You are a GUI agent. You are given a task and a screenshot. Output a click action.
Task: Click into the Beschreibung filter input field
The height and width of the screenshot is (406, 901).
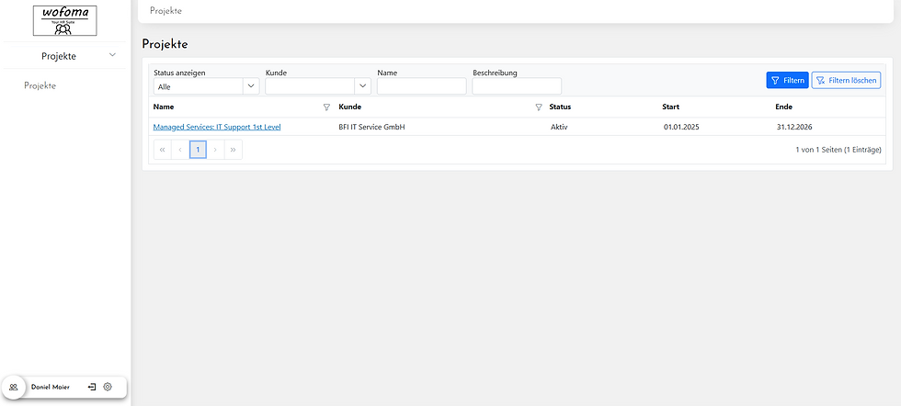click(516, 86)
